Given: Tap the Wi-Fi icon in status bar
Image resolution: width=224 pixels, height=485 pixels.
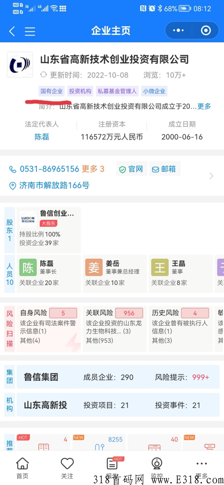Looking at the screenshot, I should click(x=54, y=8).
